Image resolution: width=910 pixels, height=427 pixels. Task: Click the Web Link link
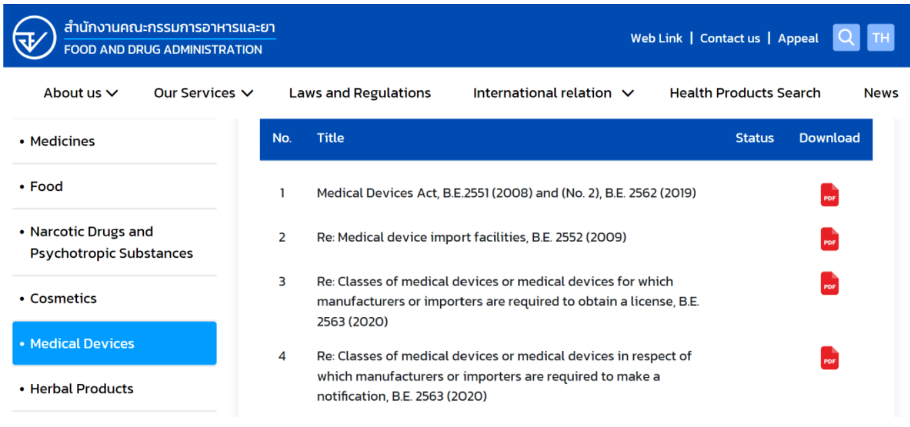[656, 38]
